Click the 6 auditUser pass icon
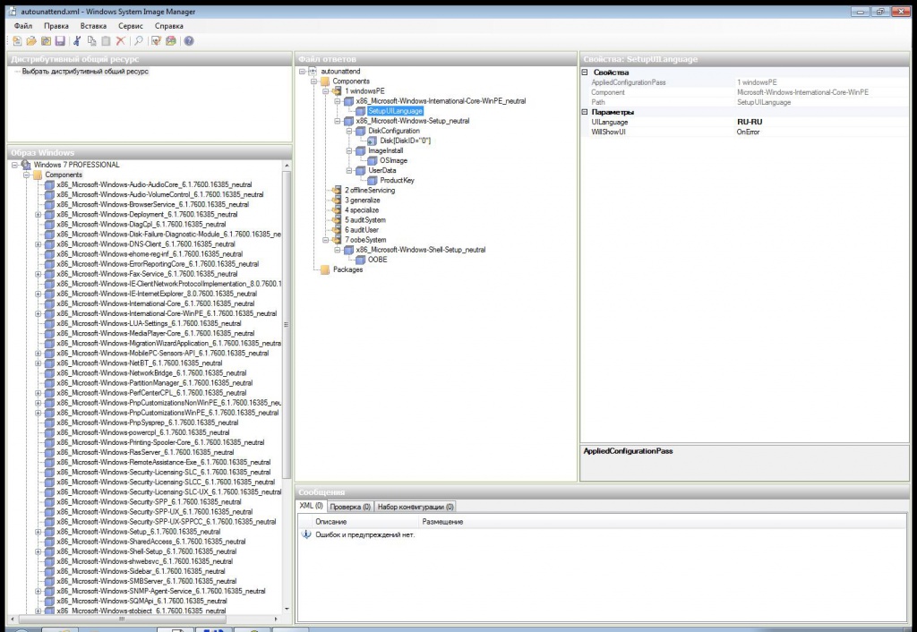This screenshot has height=632, width=917. pos(337,230)
